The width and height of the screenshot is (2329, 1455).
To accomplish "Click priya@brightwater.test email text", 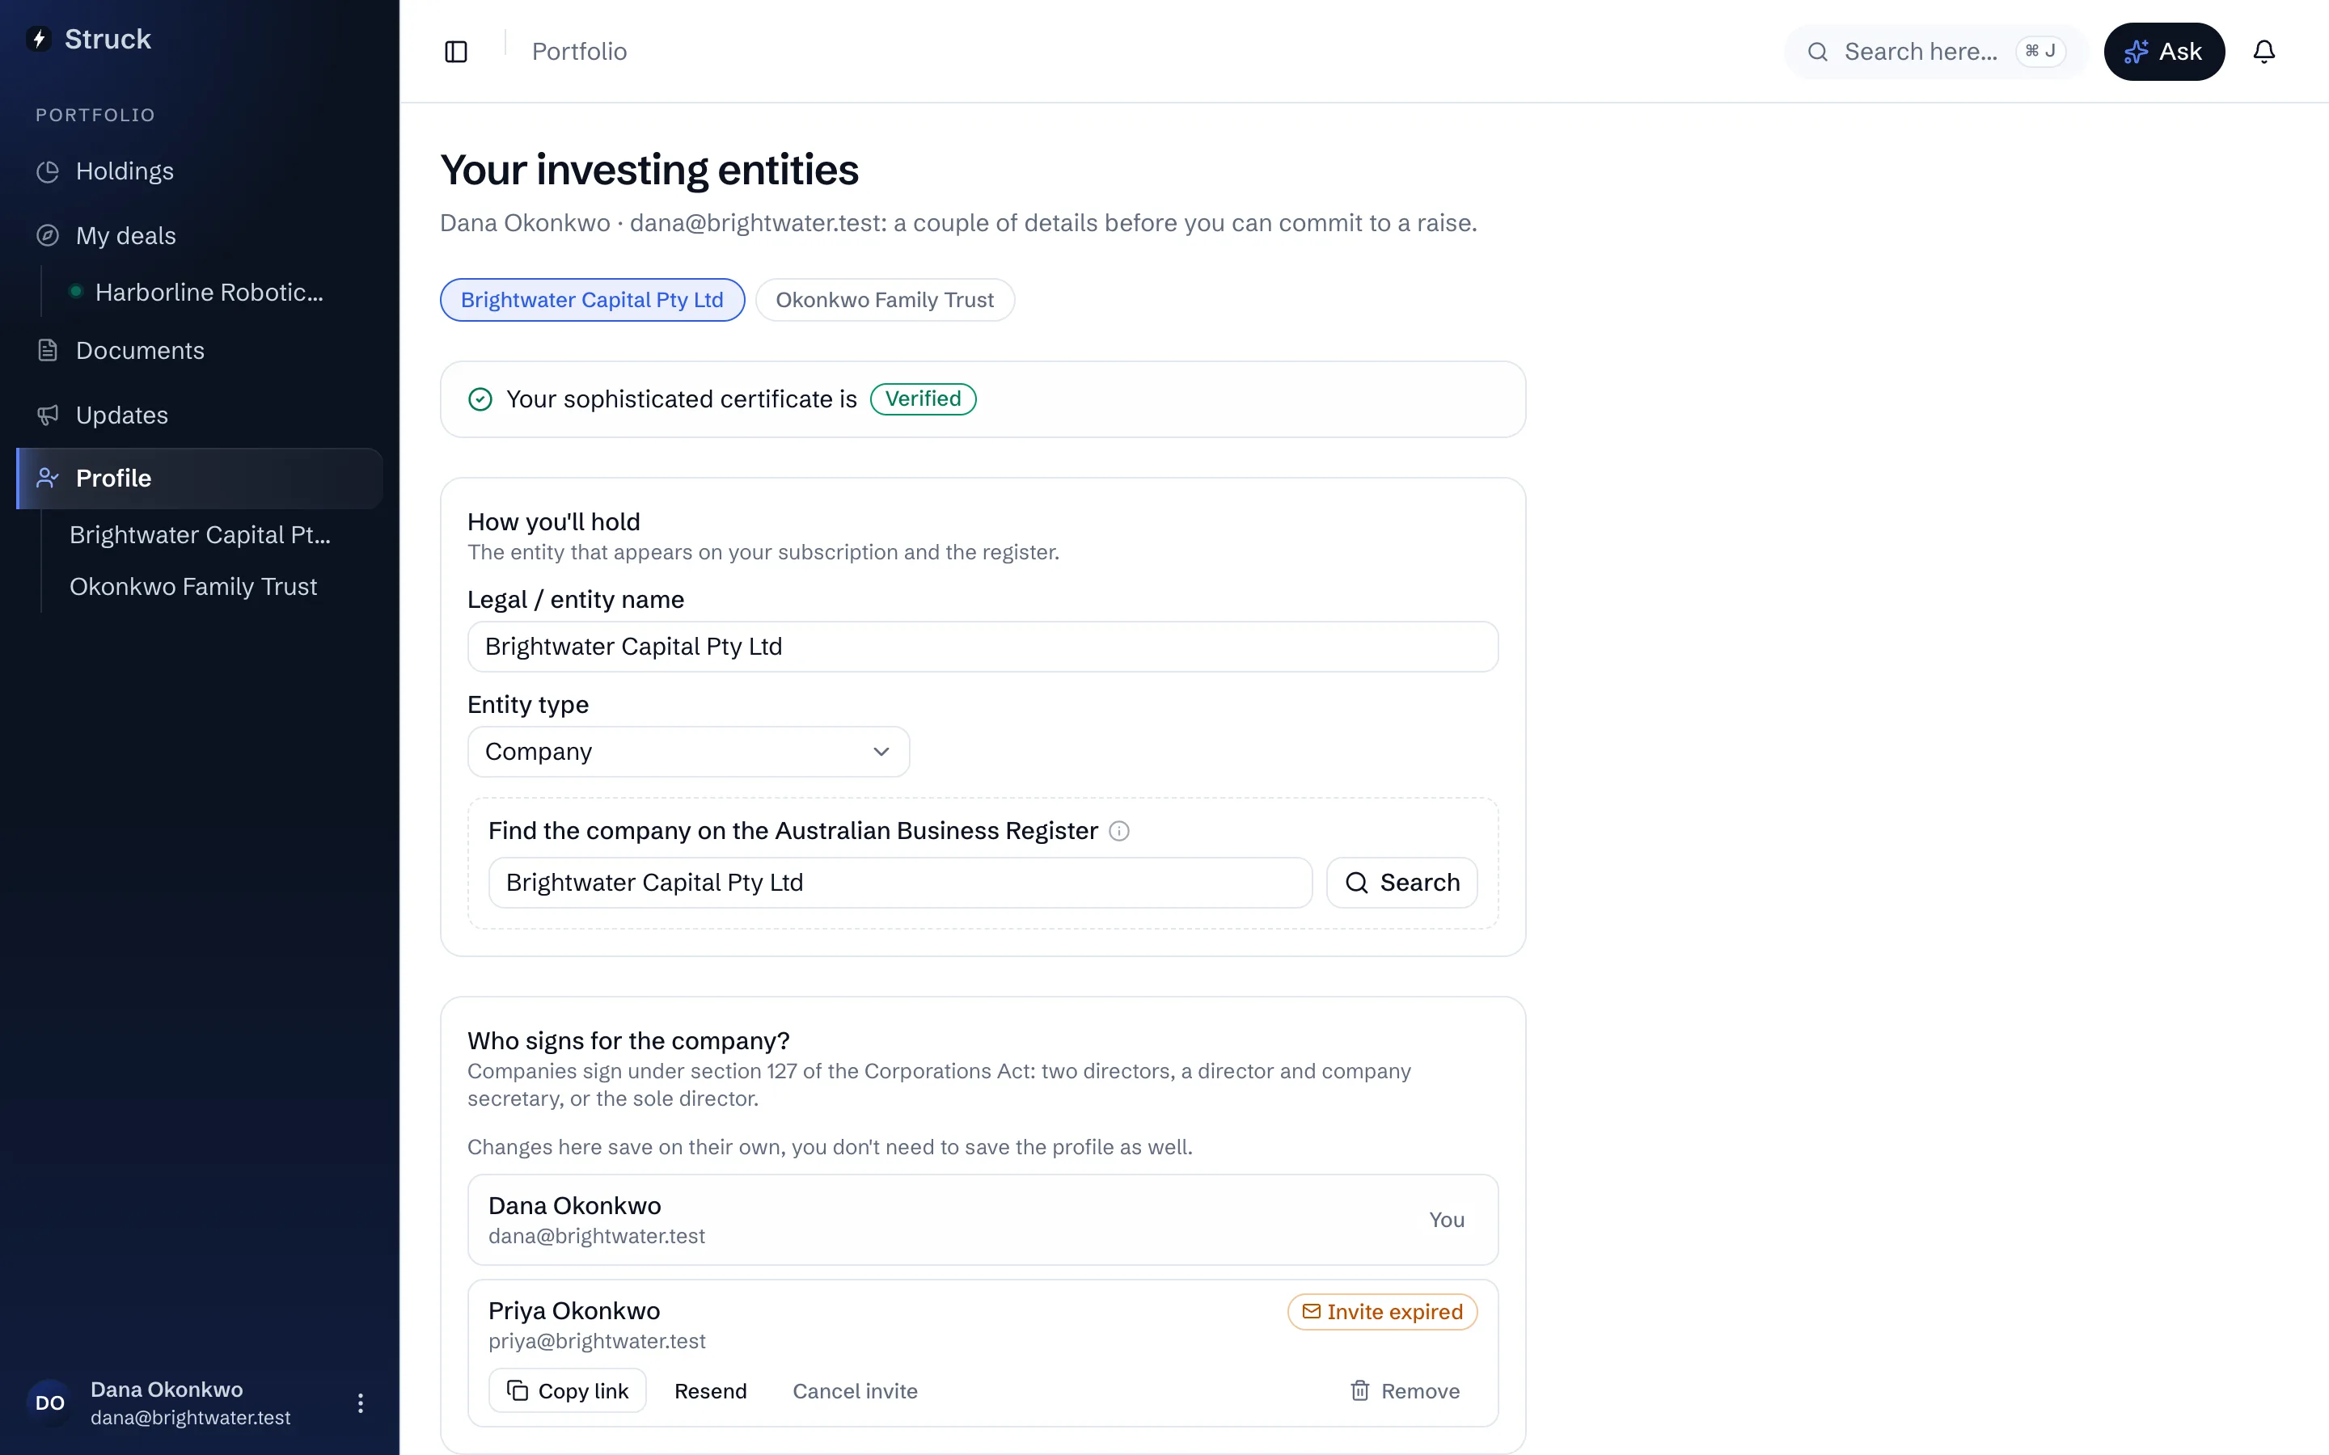I will [x=597, y=1340].
